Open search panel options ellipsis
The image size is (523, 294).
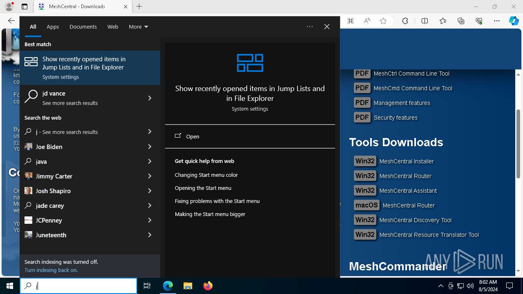tap(310, 27)
